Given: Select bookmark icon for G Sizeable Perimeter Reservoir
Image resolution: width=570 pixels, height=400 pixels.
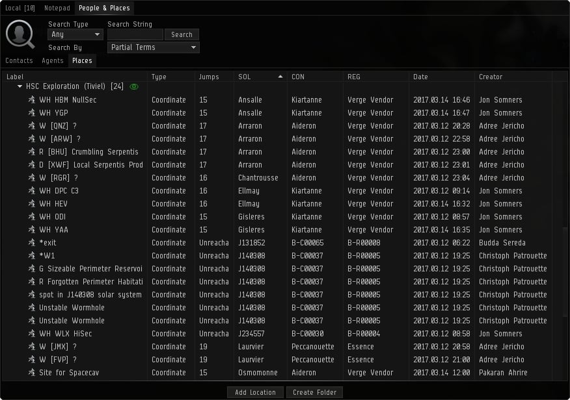Looking at the screenshot, I should tap(31, 269).
